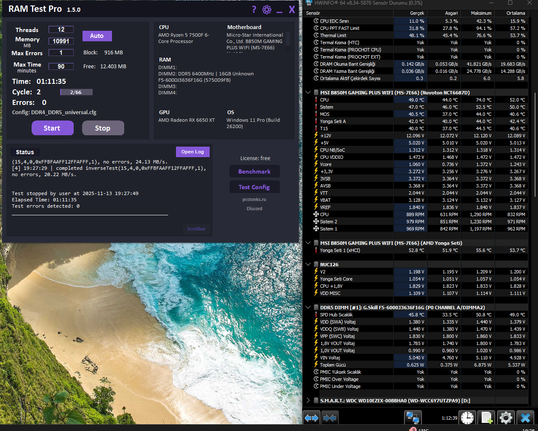Click Maksimum column header
Image resolution: width=538 pixels, height=431 pixels.
coord(477,13)
